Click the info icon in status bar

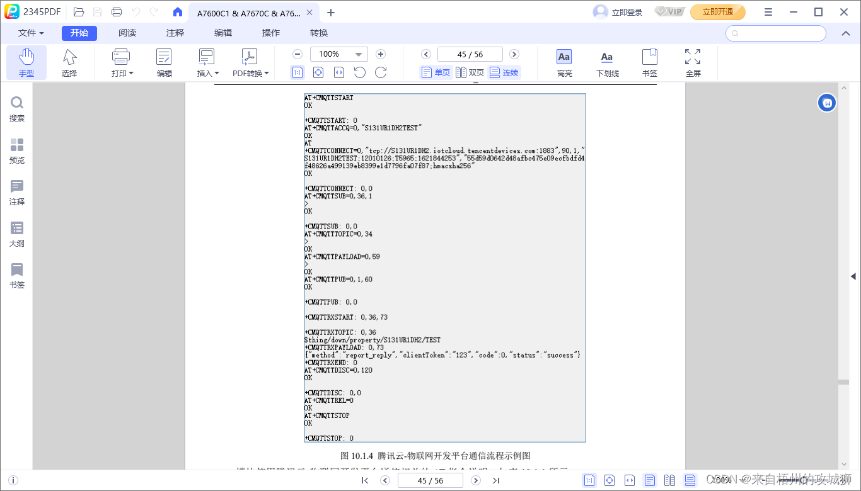(13, 480)
